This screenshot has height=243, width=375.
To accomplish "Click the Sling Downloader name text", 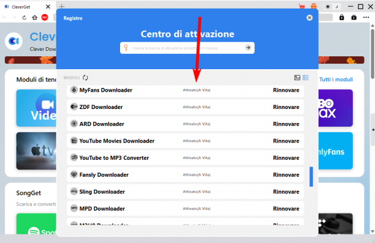I will (102, 192).
